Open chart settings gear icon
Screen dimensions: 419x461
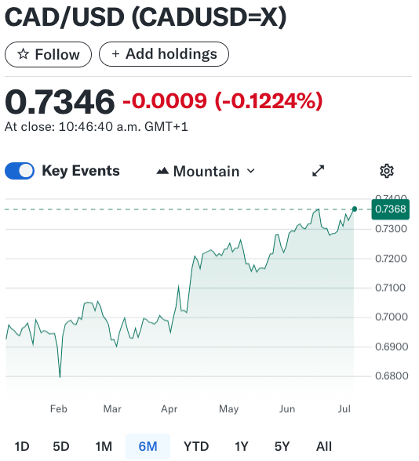pos(387,171)
